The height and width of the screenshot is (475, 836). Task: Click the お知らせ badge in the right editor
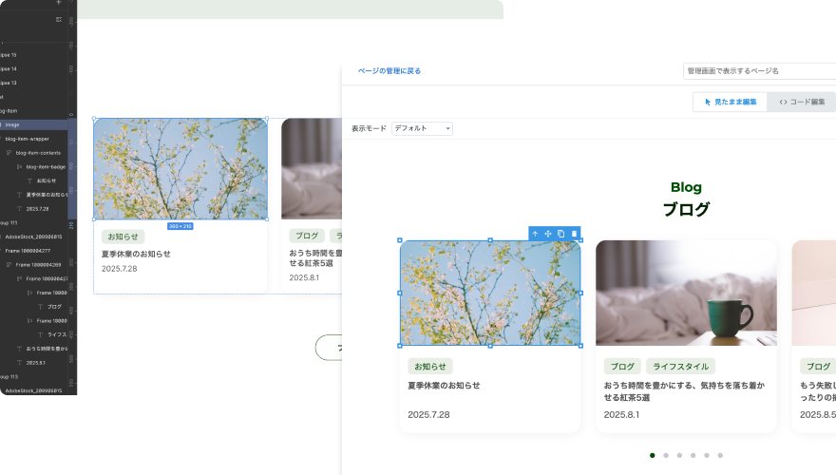(429, 366)
